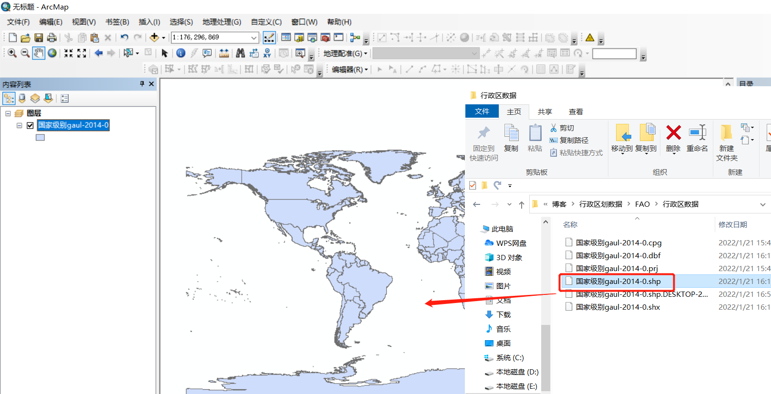Zoom to Full Extent globe icon
This screenshot has width=771, height=394.
pyautogui.click(x=52, y=53)
